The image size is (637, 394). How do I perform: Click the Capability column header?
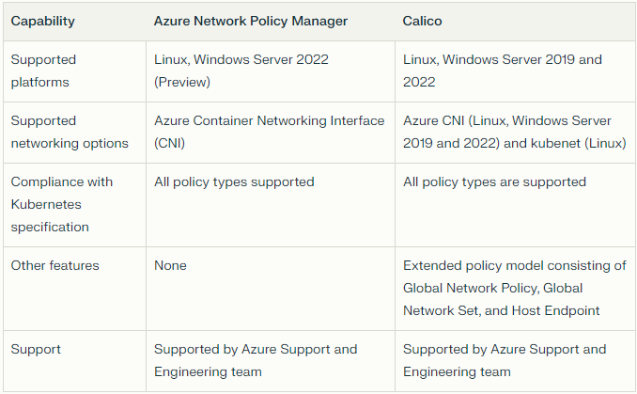pos(42,21)
